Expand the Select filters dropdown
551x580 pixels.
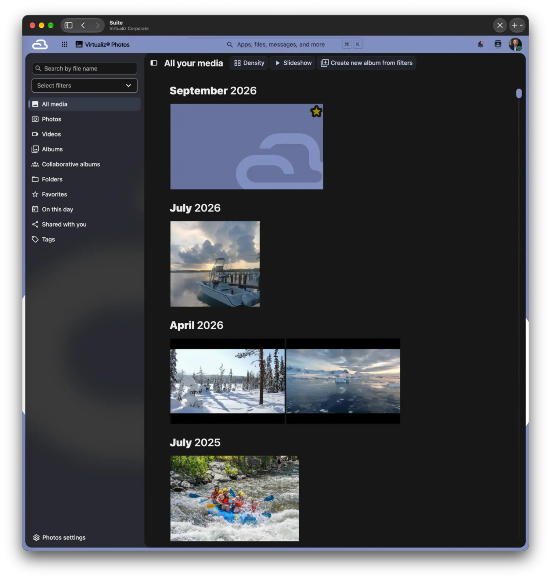pos(84,86)
